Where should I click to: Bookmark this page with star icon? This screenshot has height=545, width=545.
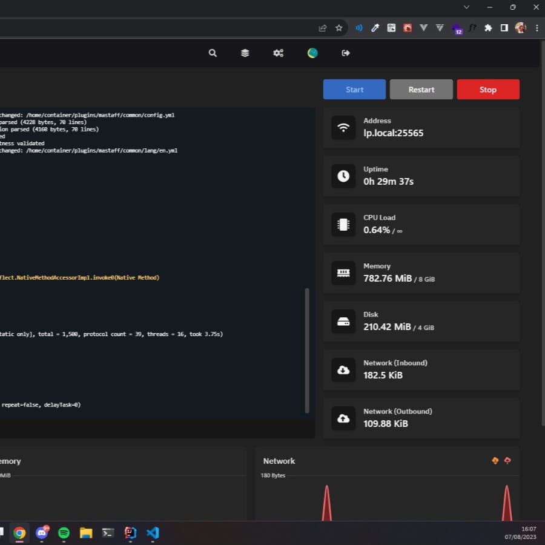tap(339, 28)
